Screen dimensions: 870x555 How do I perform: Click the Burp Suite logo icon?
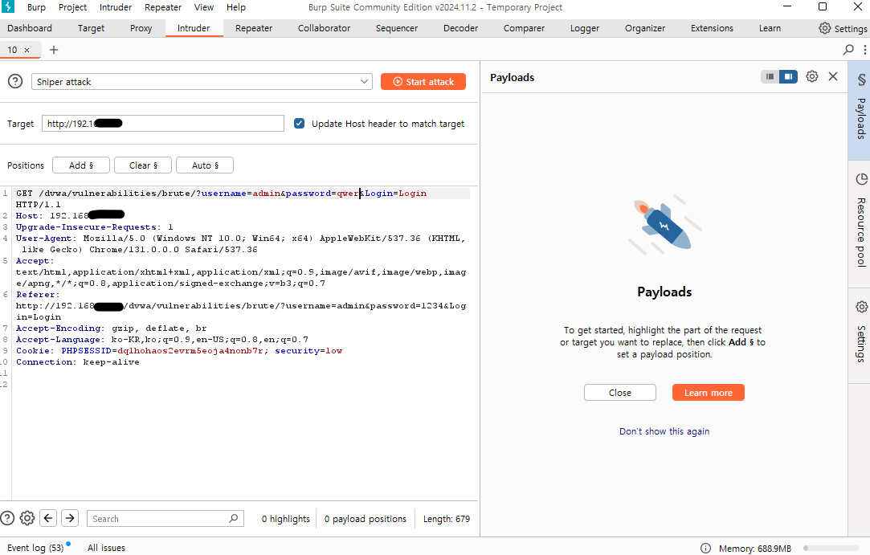tap(8, 6)
